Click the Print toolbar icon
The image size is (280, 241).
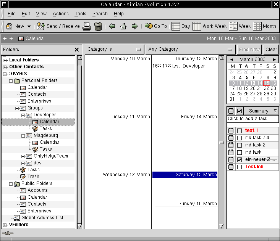click(x=87, y=26)
